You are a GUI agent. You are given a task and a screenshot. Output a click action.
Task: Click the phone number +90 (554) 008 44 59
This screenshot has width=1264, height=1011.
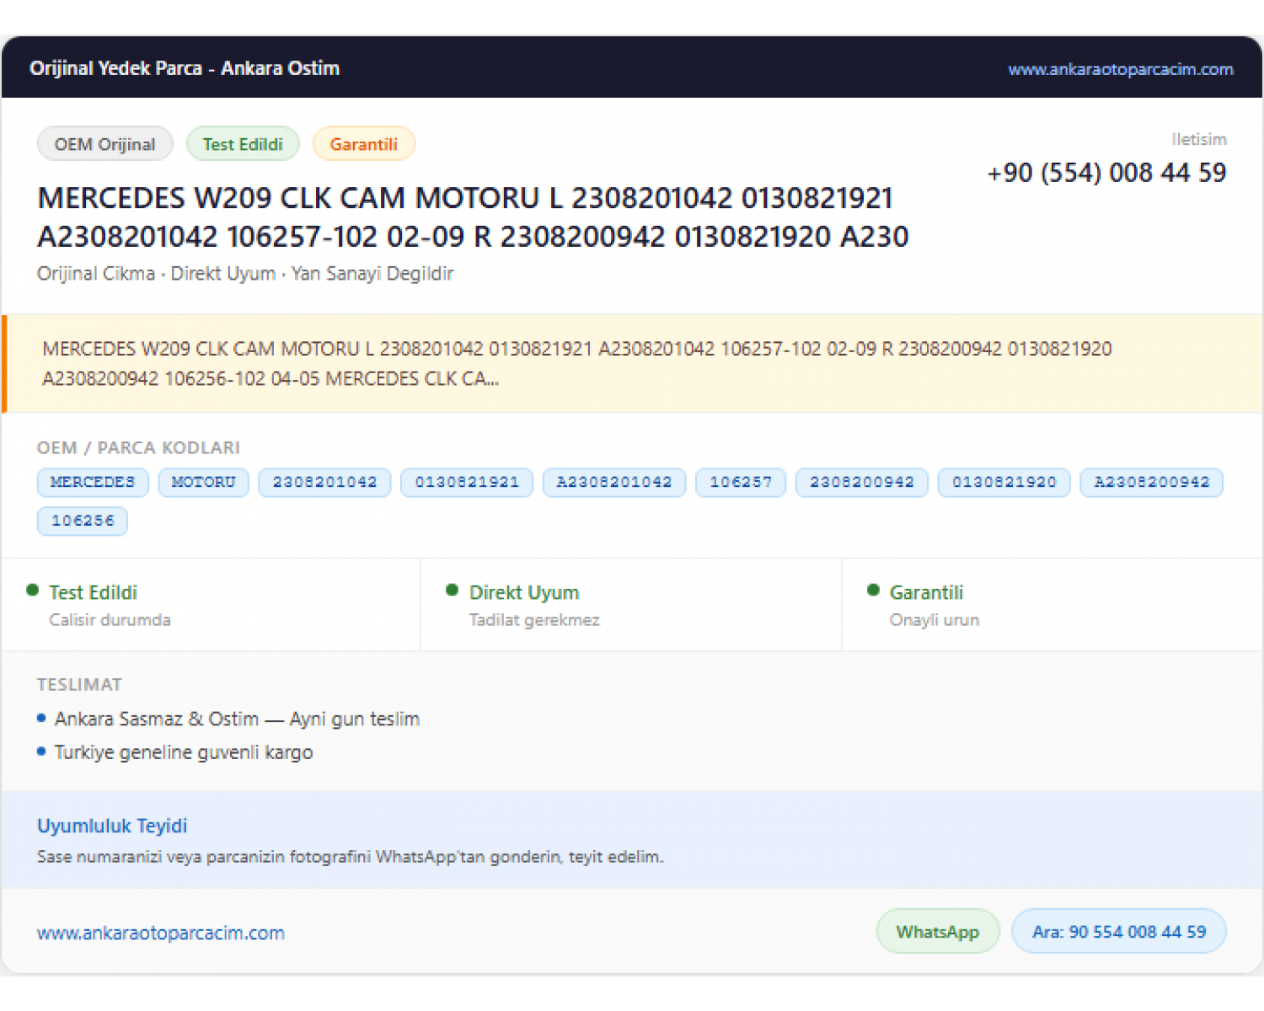1106,173
